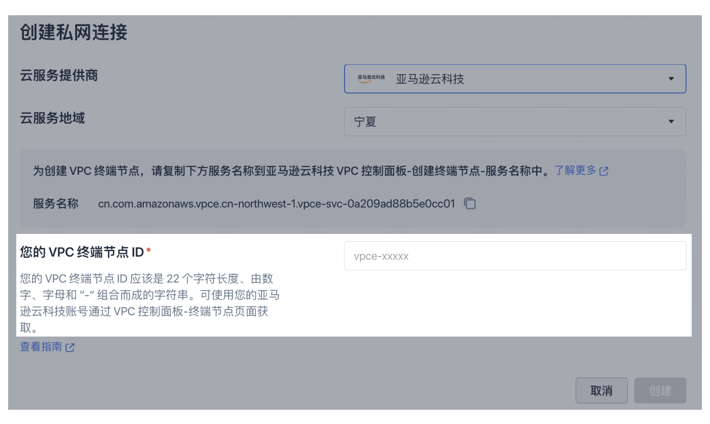Click the 云服务提供商 label
Screen dimensions: 710x424
click(59, 75)
